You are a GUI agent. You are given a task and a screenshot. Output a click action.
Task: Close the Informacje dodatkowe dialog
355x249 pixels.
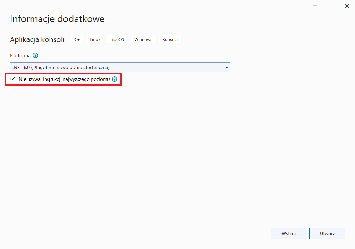tap(347, 6)
